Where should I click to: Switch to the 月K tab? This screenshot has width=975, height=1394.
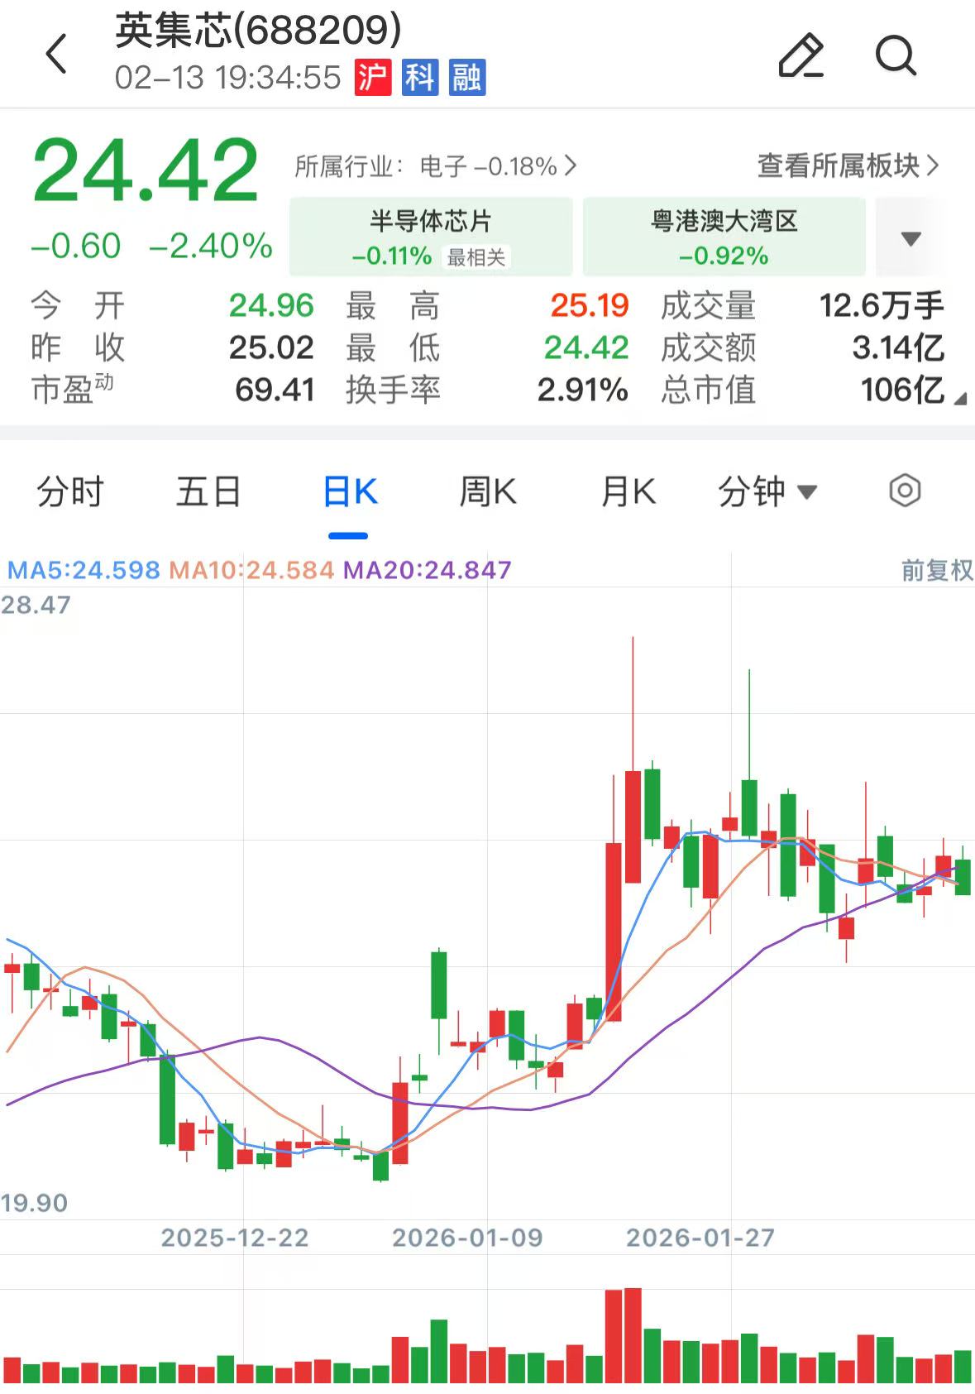pyautogui.click(x=628, y=491)
